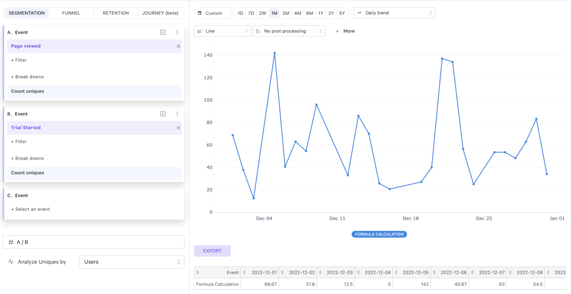571x294 pixels.
Task: Sort by the 2022-12-06 column
Action: point(435,272)
